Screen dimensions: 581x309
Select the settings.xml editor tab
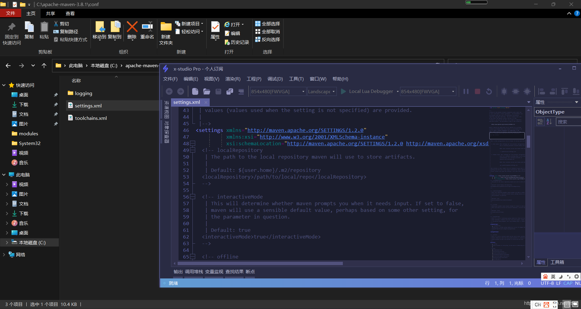click(x=187, y=102)
